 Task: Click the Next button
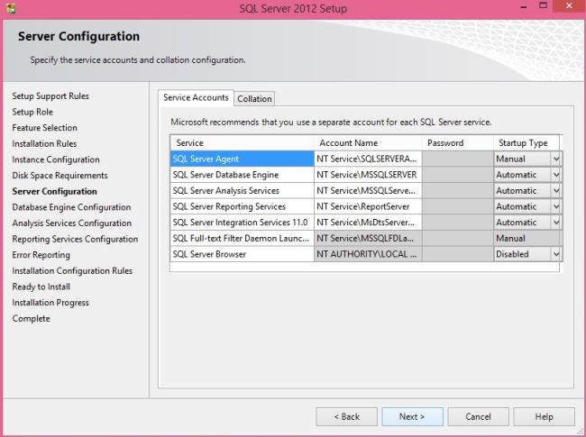click(412, 416)
